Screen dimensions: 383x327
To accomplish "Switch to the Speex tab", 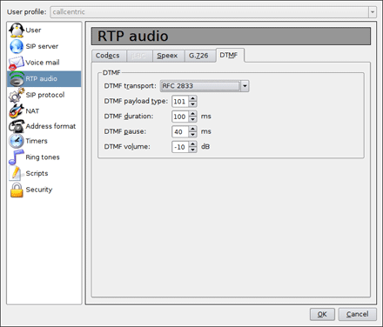I will point(169,56).
